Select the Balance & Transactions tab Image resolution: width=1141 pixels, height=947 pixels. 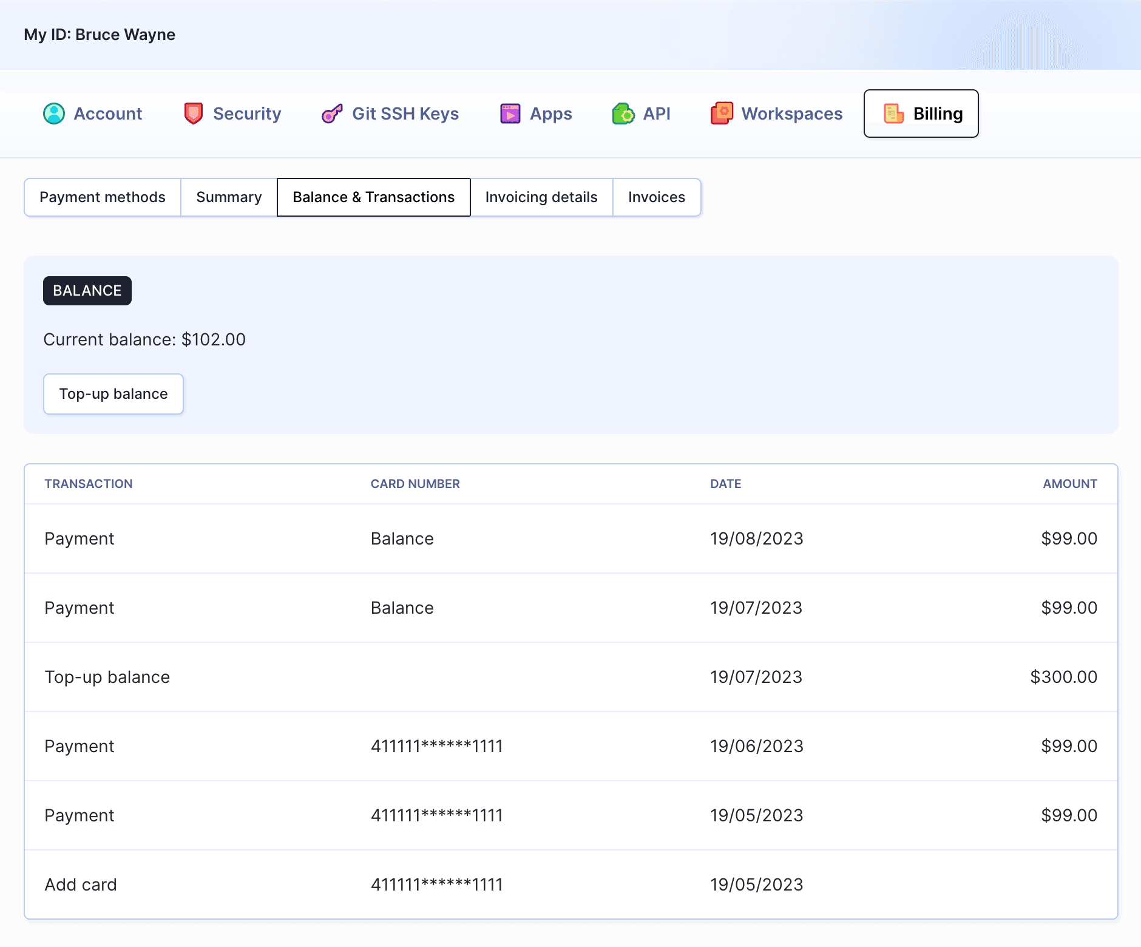[373, 197]
